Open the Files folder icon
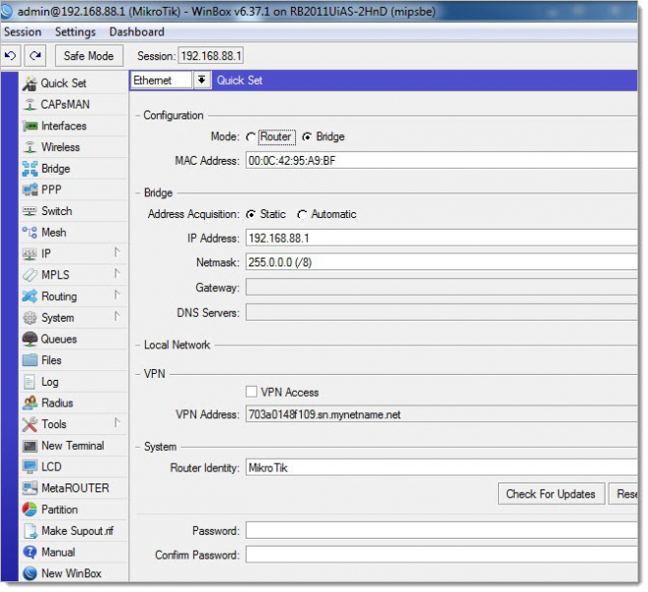This screenshot has width=648, height=592. tap(30, 360)
